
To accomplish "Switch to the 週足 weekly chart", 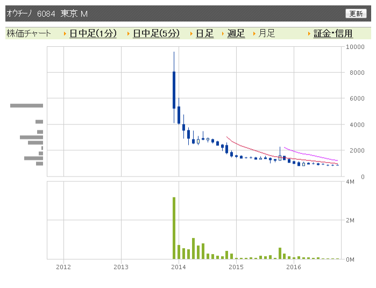I will 236,33.
